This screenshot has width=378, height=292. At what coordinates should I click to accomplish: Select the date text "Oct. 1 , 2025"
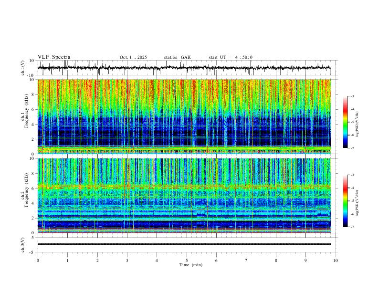pos(133,57)
